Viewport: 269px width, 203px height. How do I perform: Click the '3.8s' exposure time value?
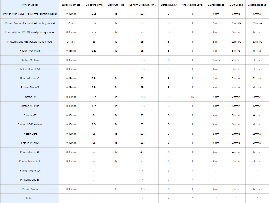pos(94,23)
